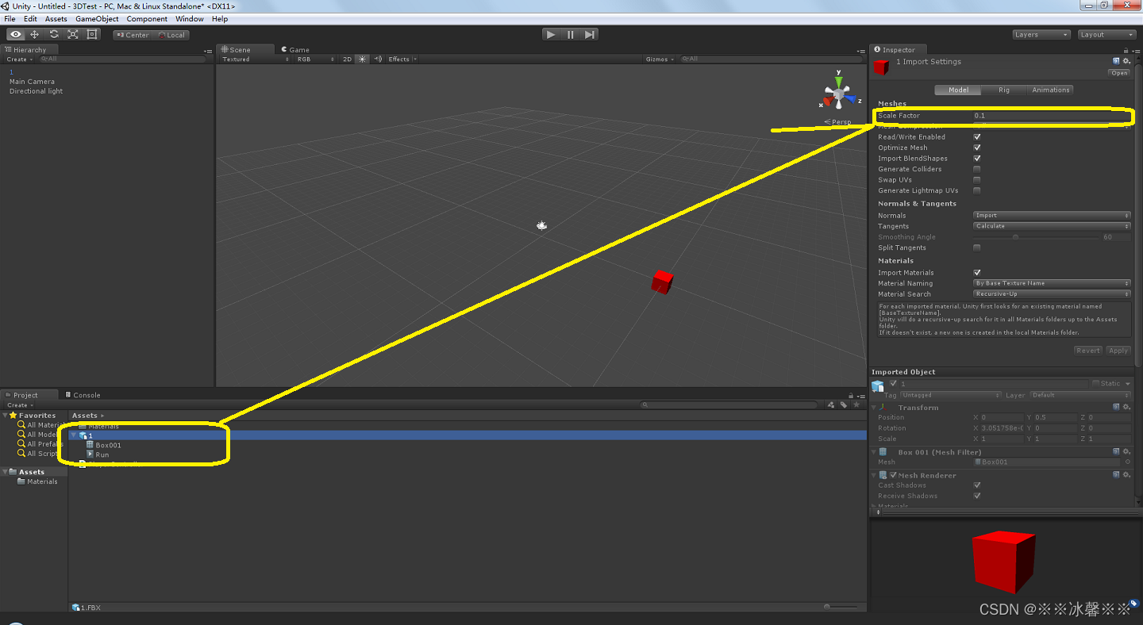Select the Move tool
The width and height of the screenshot is (1143, 625).
(x=35, y=34)
